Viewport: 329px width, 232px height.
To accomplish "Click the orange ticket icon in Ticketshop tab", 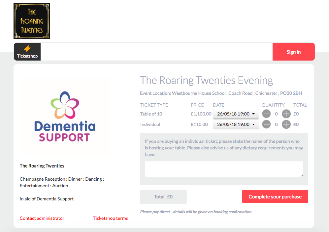I will [27, 48].
